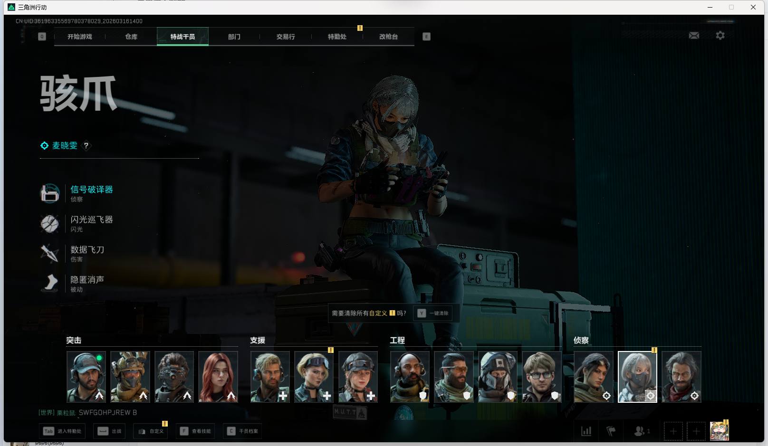Click the flag icon in bottom bar
Screen dimensions: 768x446
click(611, 431)
